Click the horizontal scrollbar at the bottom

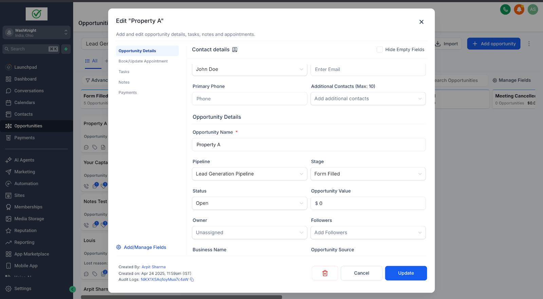pos(182,297)
